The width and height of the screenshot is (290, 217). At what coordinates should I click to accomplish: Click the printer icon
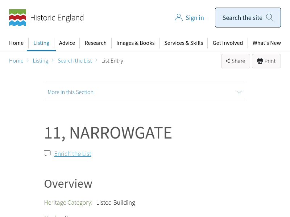coord(260,61)
